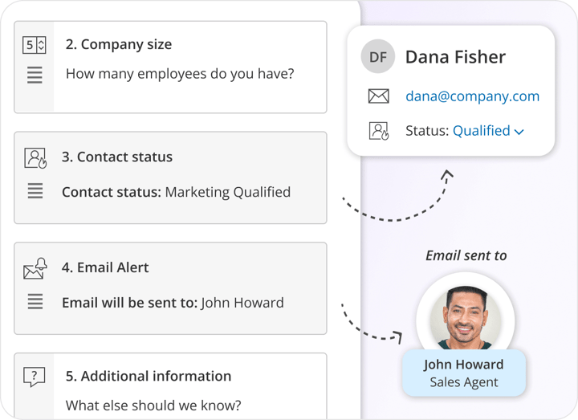Click the drag handle under Company size icon
This screenshot has height=420, width=578.
click(35, 75)
